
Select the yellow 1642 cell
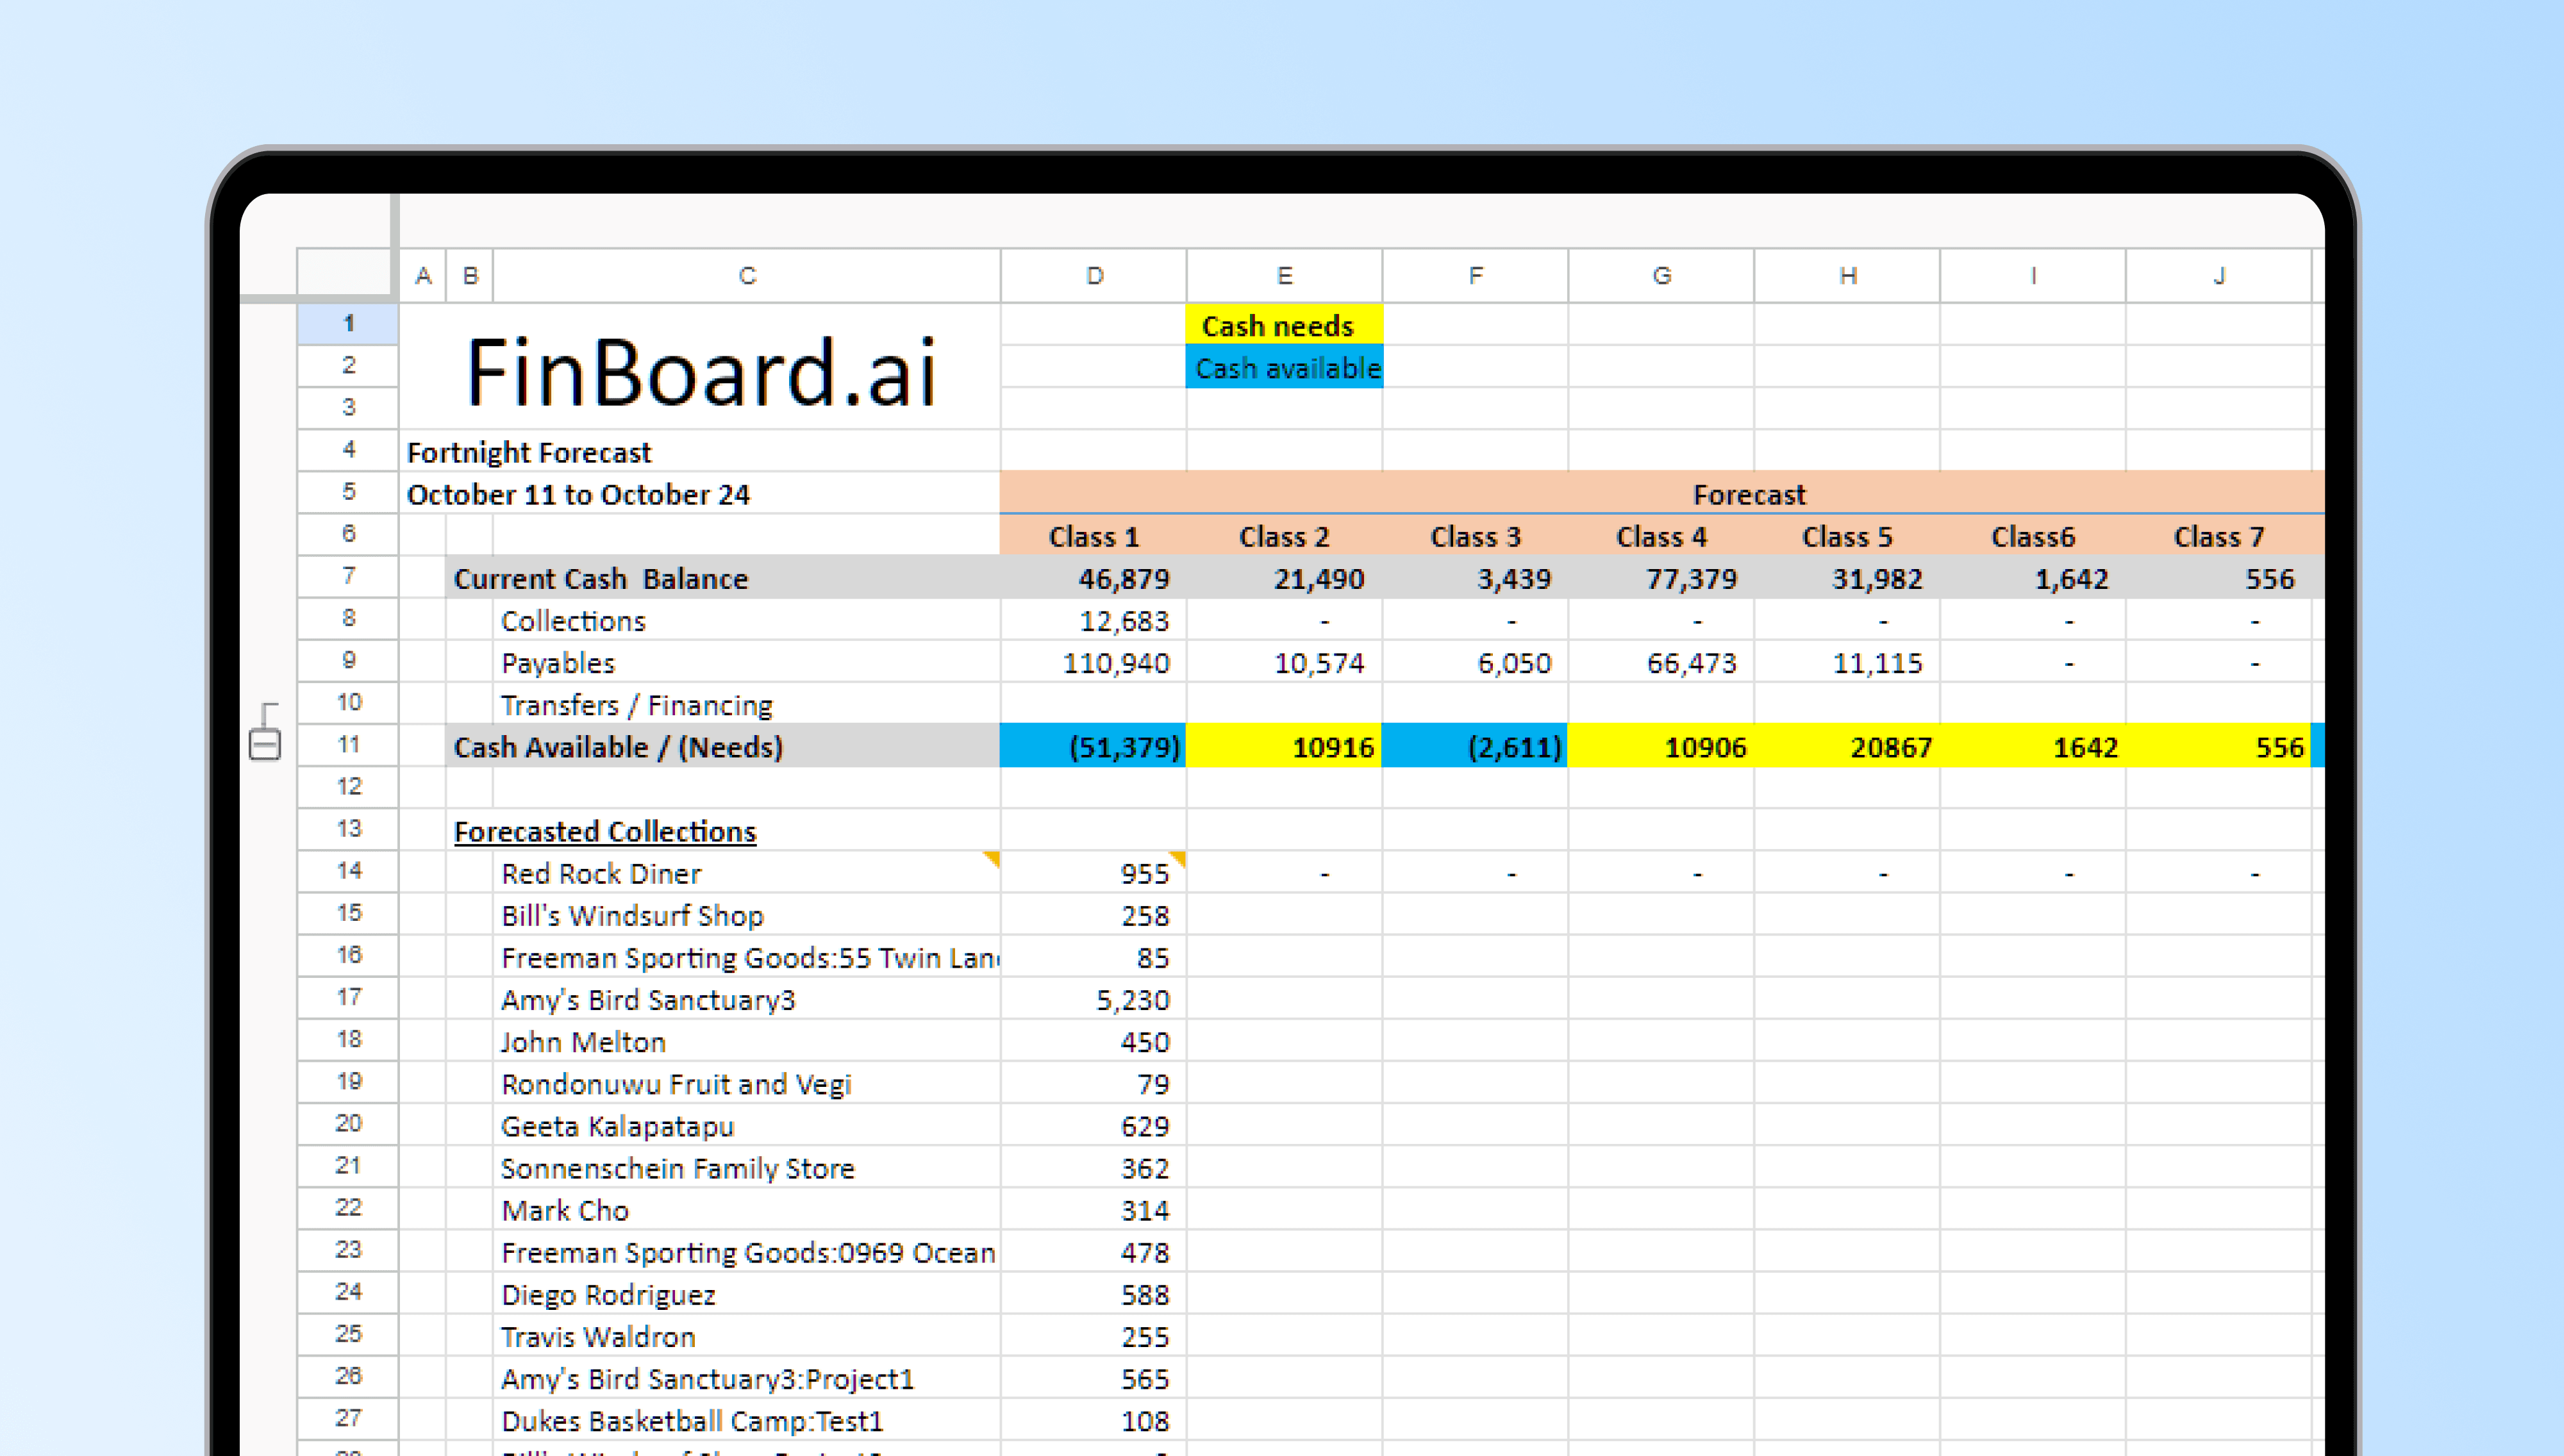click(2033, 746)
